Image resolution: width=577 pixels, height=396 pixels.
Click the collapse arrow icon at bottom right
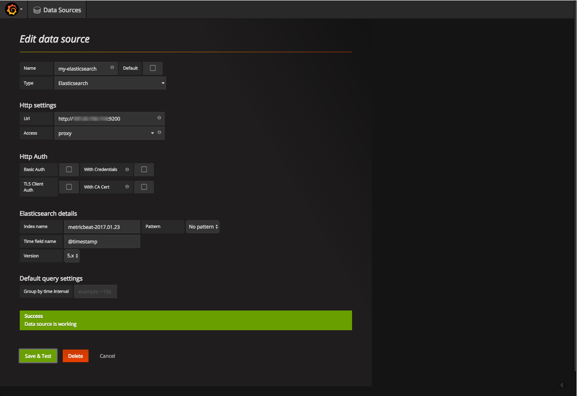coord(562,385)
